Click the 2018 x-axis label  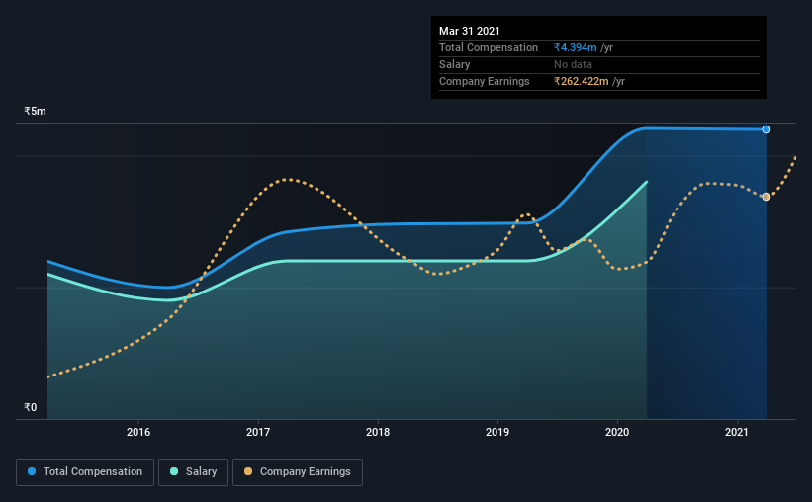tap(378, 432)
